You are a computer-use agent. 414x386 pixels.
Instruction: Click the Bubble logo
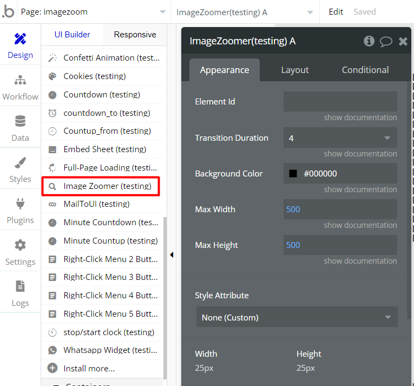8,11
